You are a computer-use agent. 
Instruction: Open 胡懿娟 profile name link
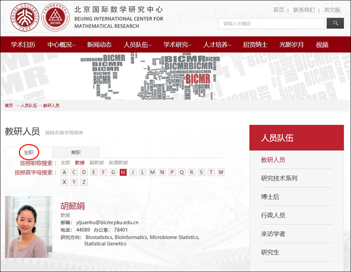72,206
